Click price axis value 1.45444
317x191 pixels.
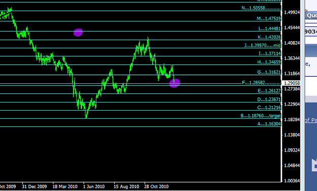292,28
